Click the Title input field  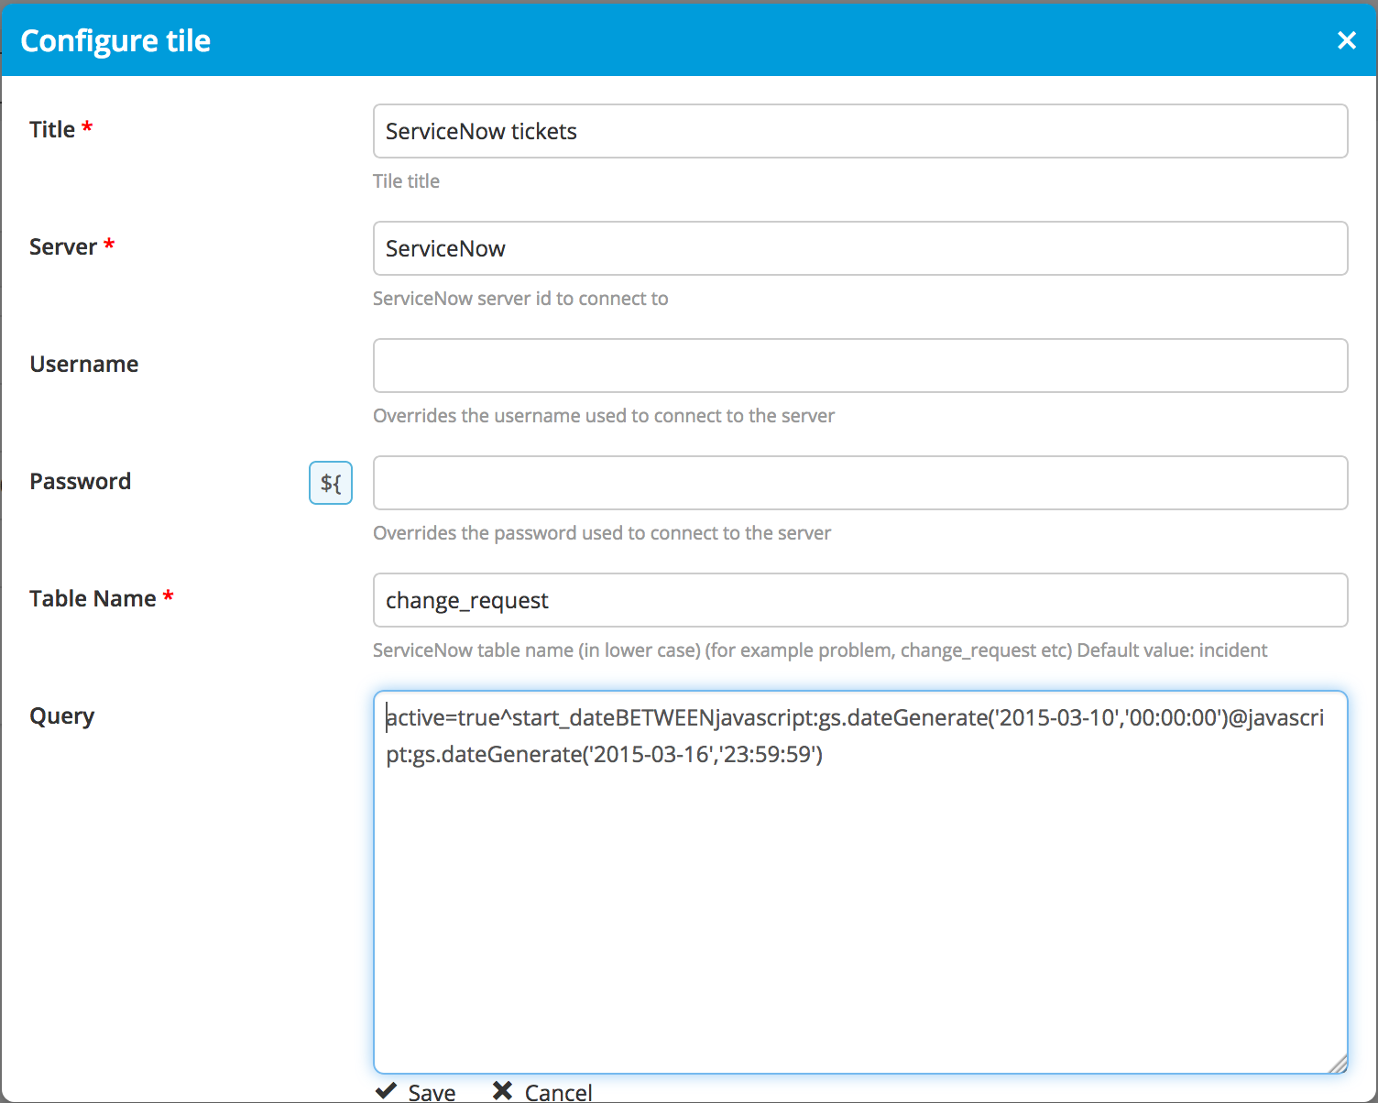coord(860,131)
